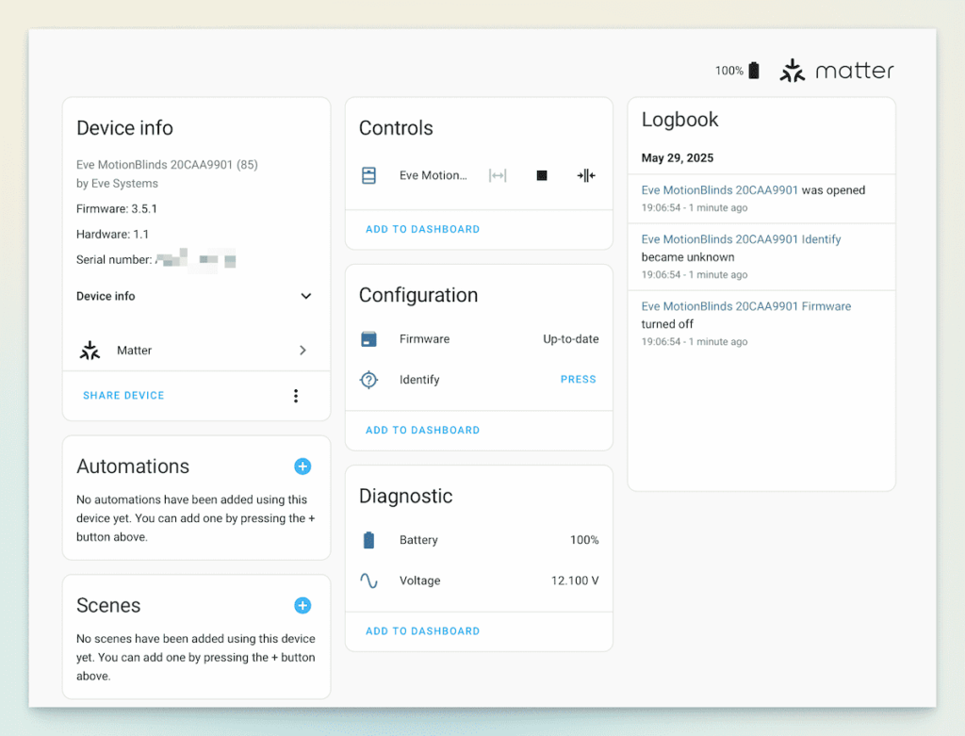Select the Firmware icon in Configuration
This screenshot has height=736, width=965.
(x=368, y=339)
